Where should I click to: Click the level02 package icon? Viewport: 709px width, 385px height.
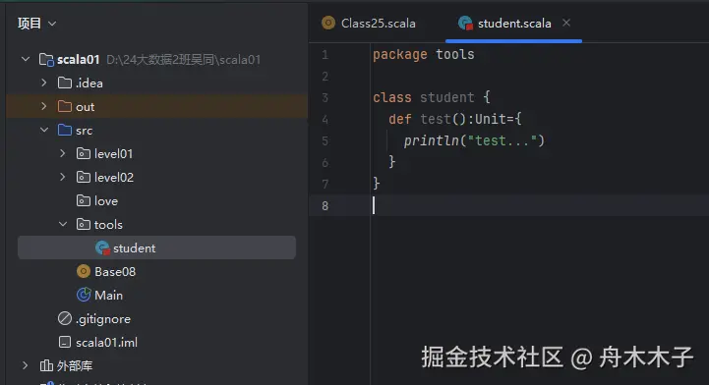point(84,177)
